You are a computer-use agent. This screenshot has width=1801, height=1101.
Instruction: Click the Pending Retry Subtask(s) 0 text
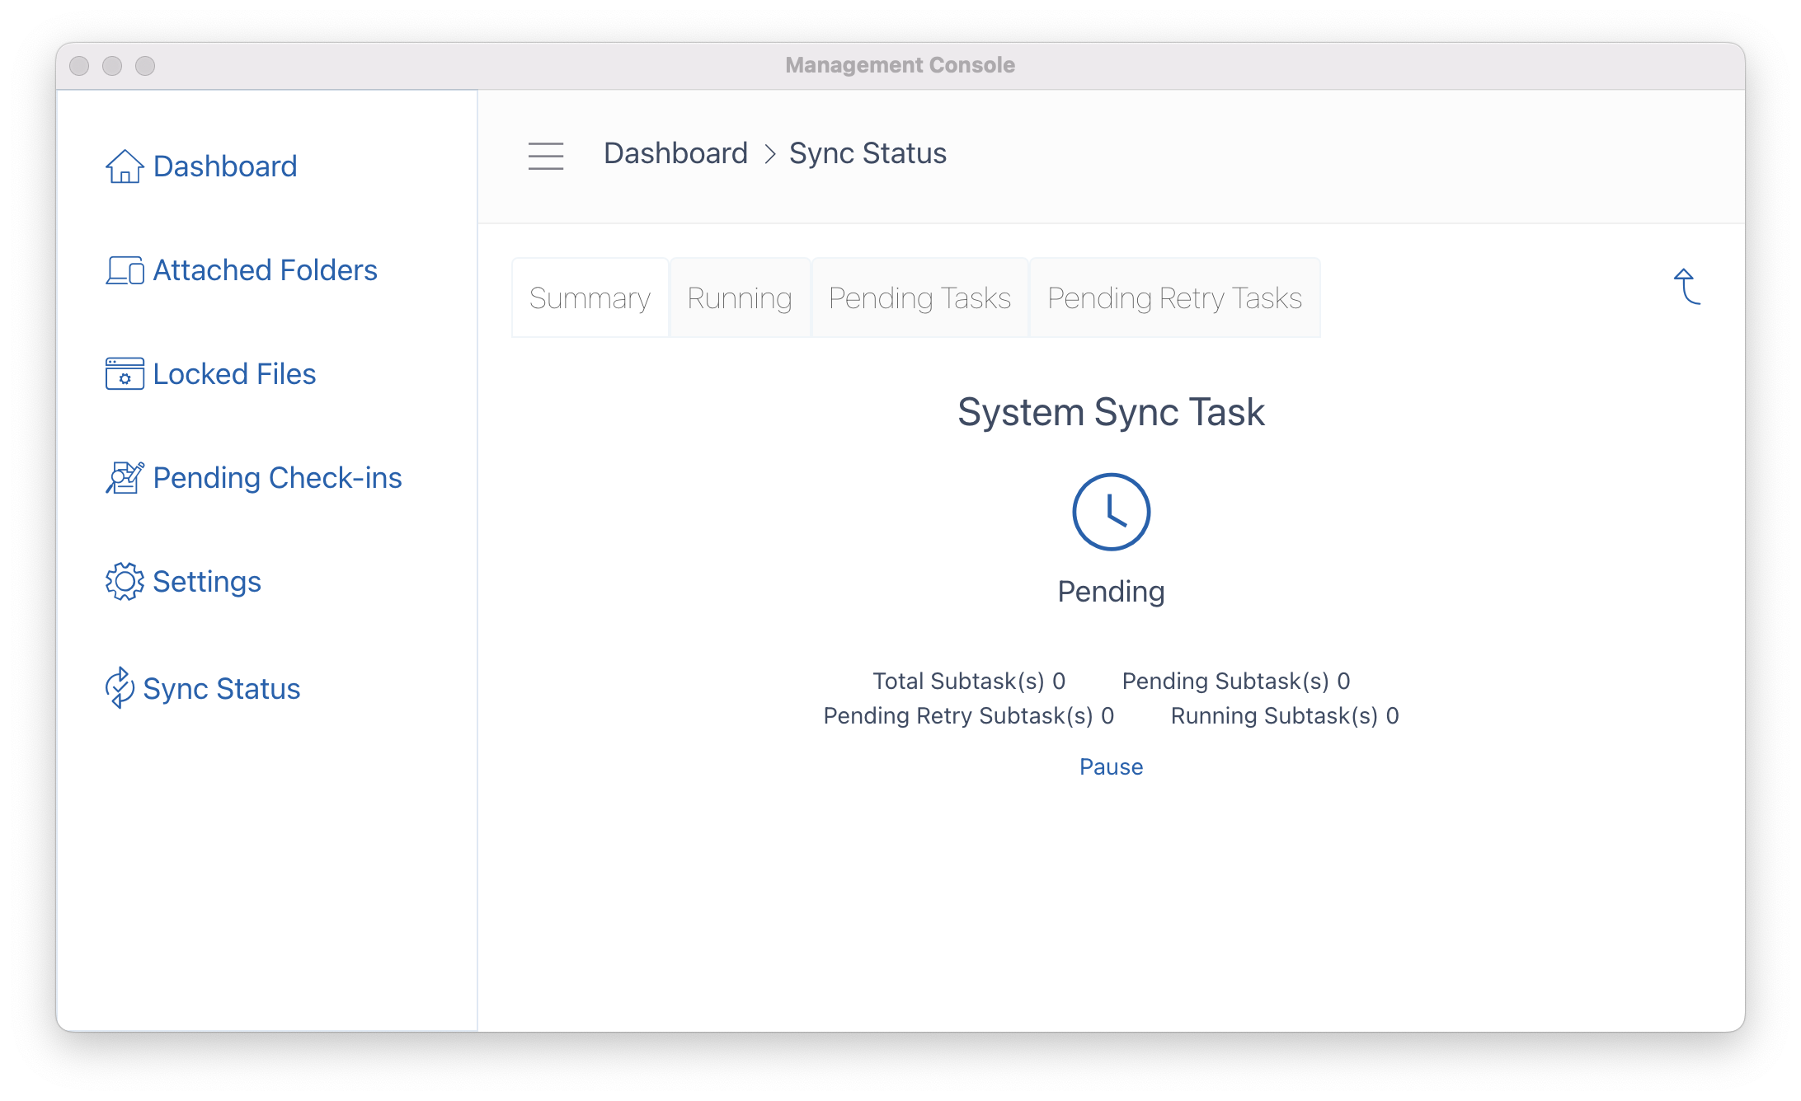point(969,716)
